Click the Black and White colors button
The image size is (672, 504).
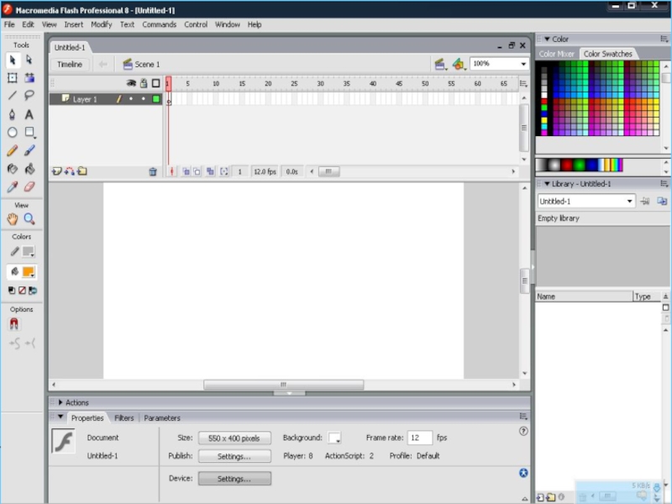[x=12, y=291]
